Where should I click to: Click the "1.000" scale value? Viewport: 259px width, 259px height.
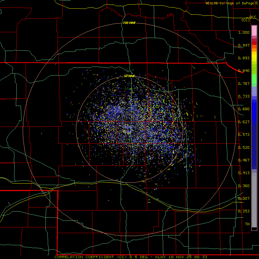tap(244, 32)
